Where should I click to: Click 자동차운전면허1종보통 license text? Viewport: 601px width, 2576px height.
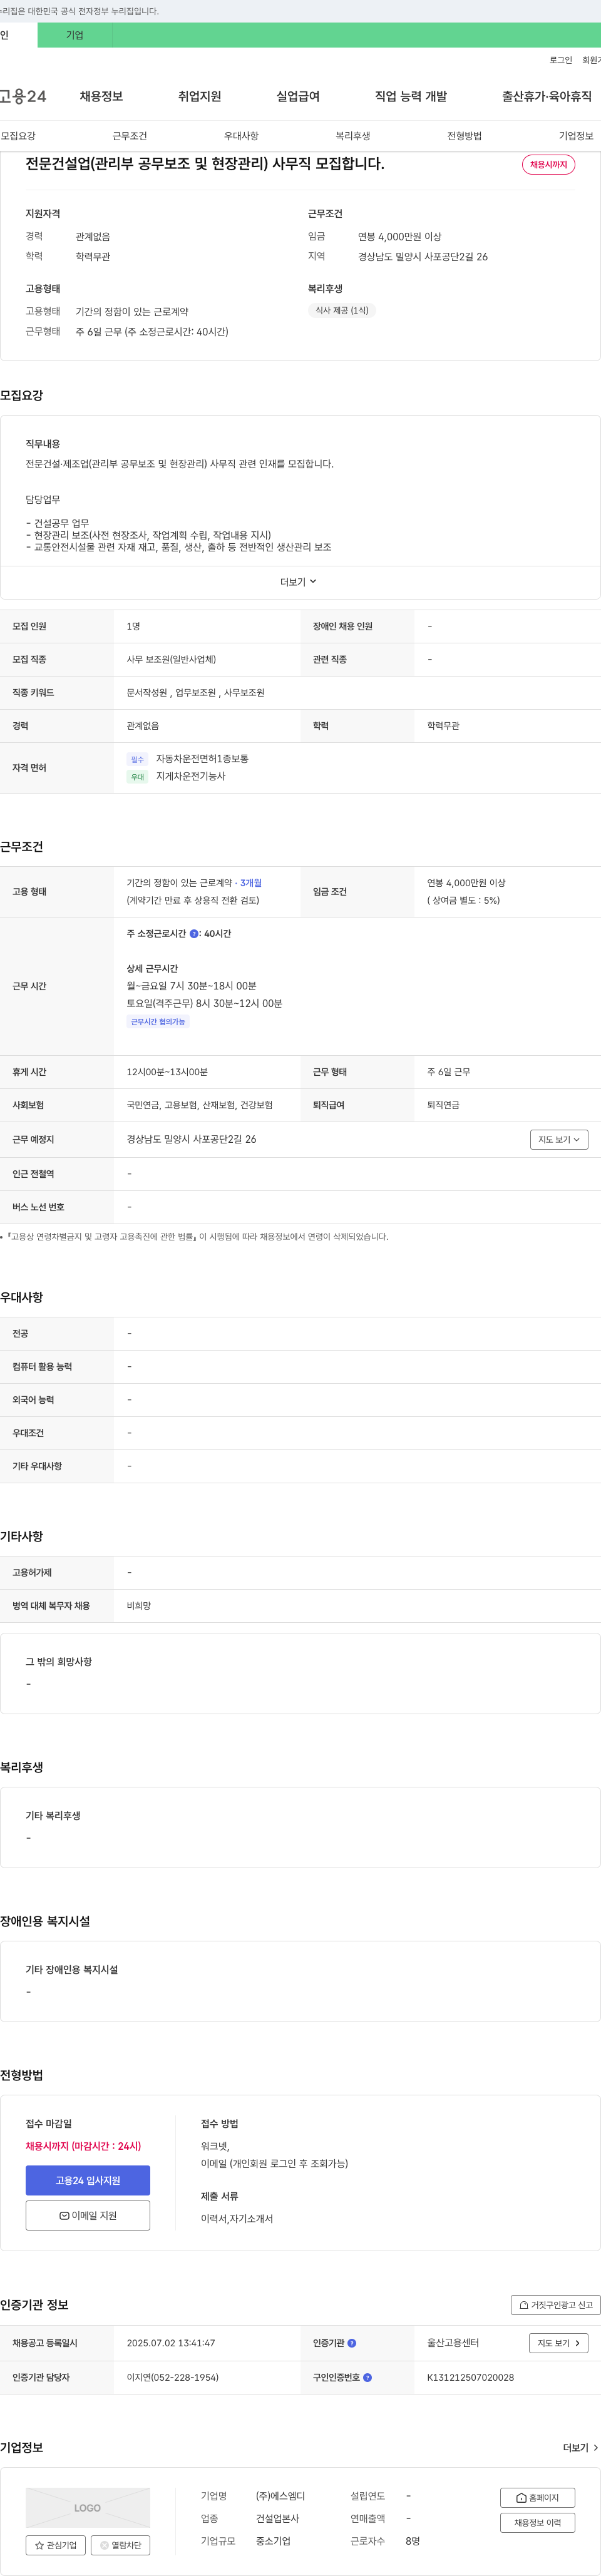click(202, 759)
